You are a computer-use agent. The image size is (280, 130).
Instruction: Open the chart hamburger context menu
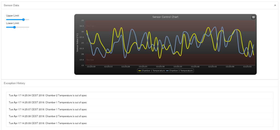click(253, 17)
